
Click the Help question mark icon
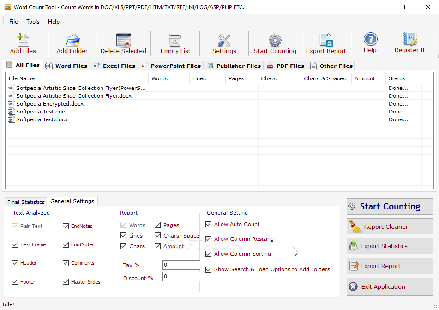[x=370, y=39]
